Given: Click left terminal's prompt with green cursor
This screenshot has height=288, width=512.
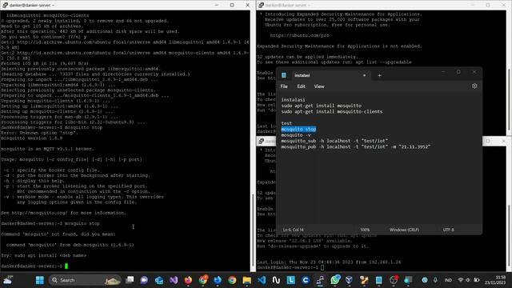Looking at the screenshot, I should pyautogui.click(x=34, y=266).
